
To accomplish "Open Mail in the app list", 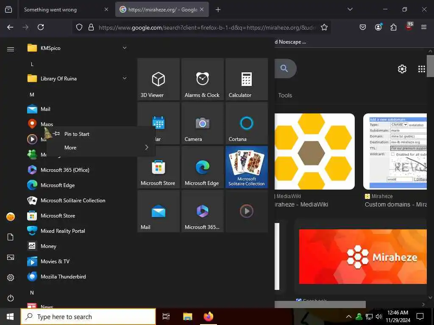I will click(78, 109).
